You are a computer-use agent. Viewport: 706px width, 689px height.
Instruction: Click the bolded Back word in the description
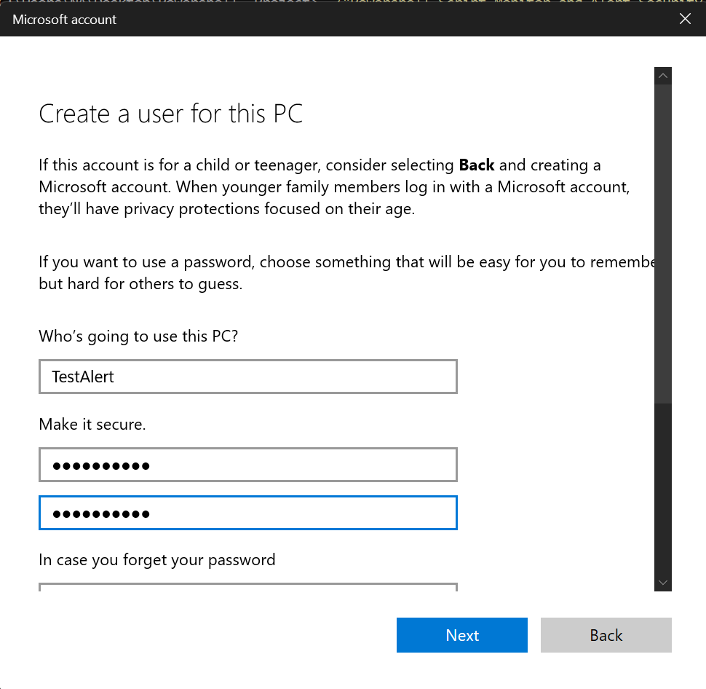coord(477,165)
